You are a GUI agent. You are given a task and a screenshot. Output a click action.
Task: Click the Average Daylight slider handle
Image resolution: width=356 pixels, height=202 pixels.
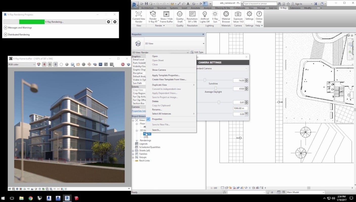point(216,88)
